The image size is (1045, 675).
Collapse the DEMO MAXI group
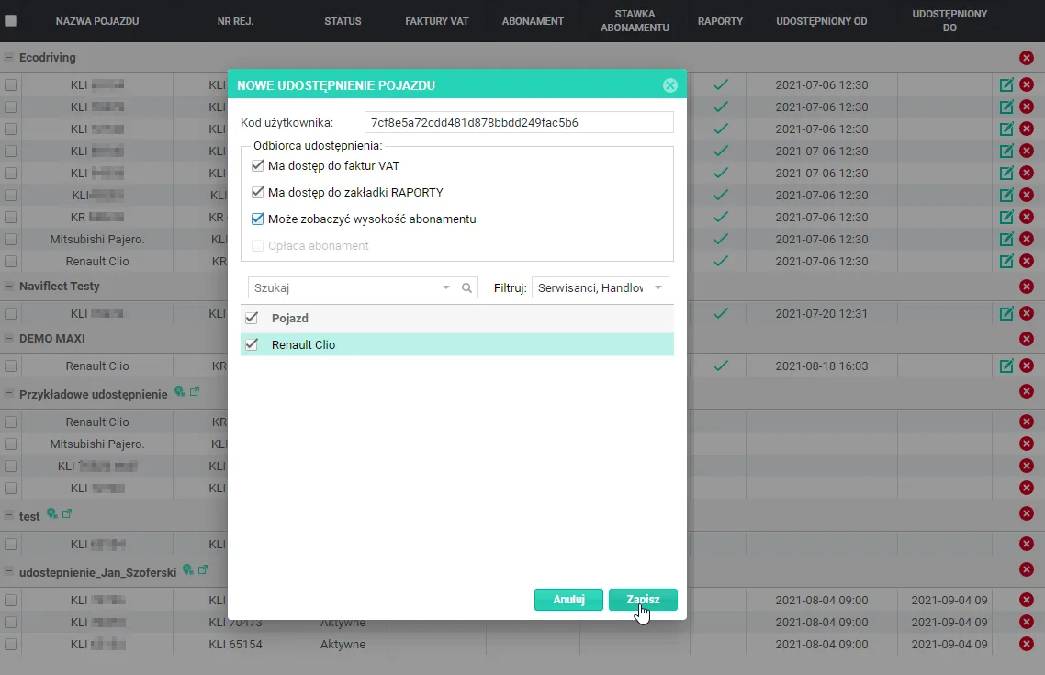[8, 339]
